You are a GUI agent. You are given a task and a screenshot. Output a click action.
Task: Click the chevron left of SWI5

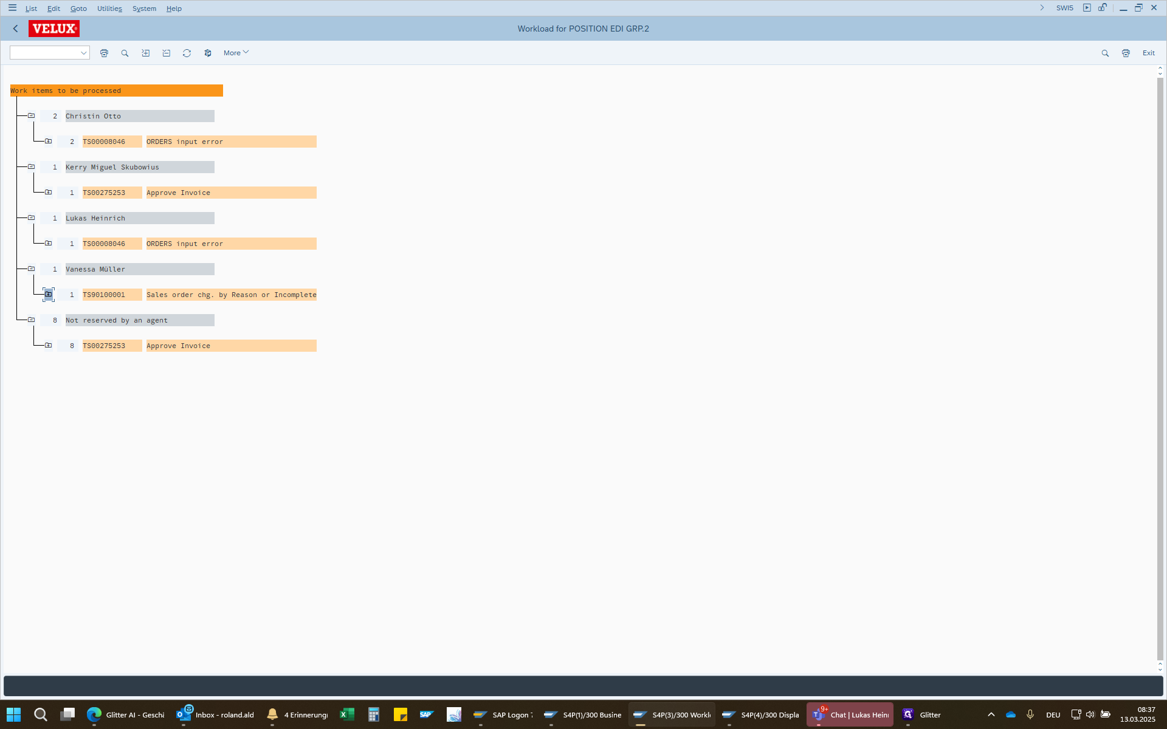[1042, 8]
